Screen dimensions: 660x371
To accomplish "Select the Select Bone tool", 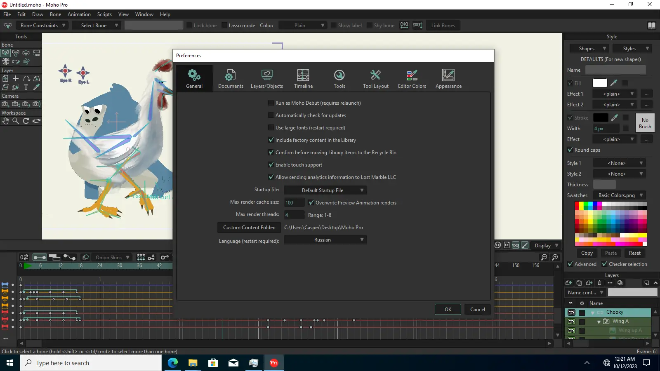I will [5, 53].
